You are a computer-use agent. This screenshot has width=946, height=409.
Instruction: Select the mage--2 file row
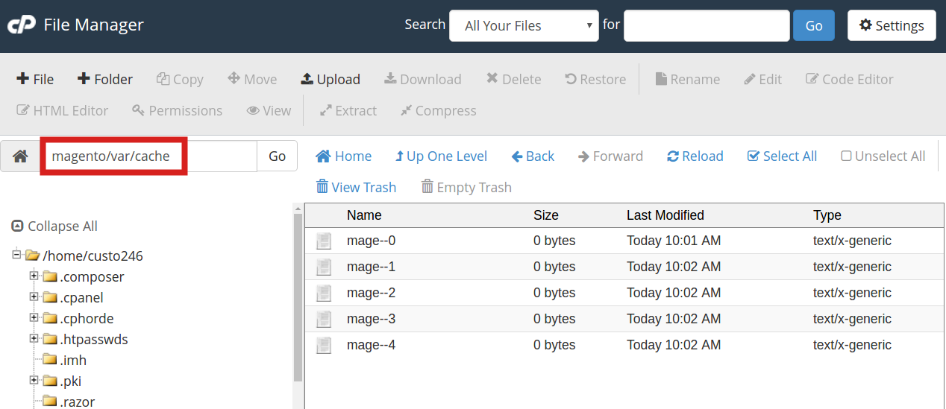[371, 293]
